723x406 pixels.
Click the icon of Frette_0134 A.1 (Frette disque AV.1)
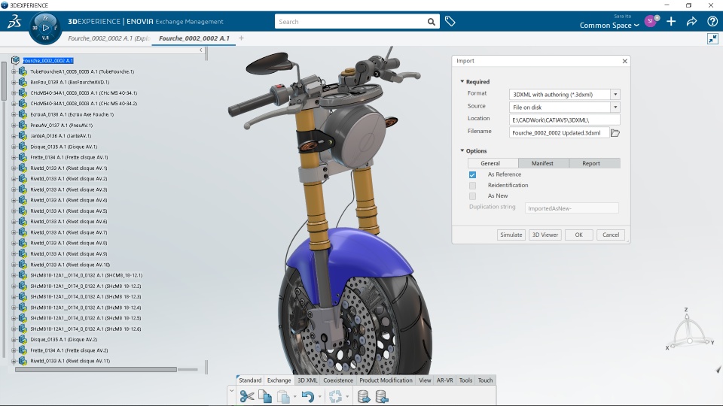pyautogui.click(x=23, y=157)
